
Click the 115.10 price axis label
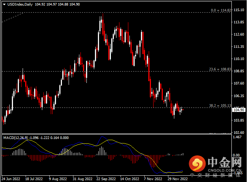point(238,10)
